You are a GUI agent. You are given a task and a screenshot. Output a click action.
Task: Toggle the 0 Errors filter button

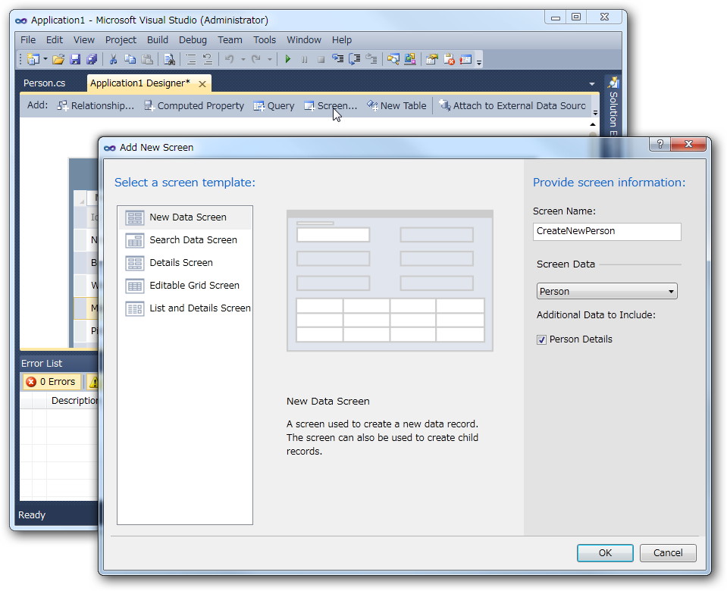click(52, 381)
